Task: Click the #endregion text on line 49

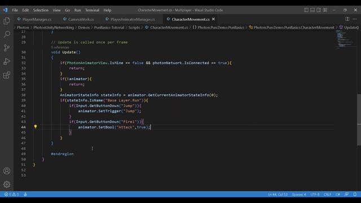Action: [x=62, y=154]
